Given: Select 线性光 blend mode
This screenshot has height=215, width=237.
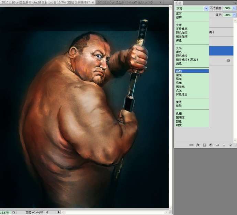Looking at the screenshot, I should point(192,86).
